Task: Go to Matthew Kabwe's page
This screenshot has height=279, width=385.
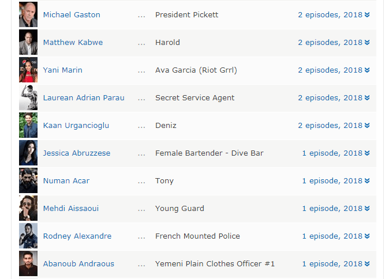Action: click(73, 43)
